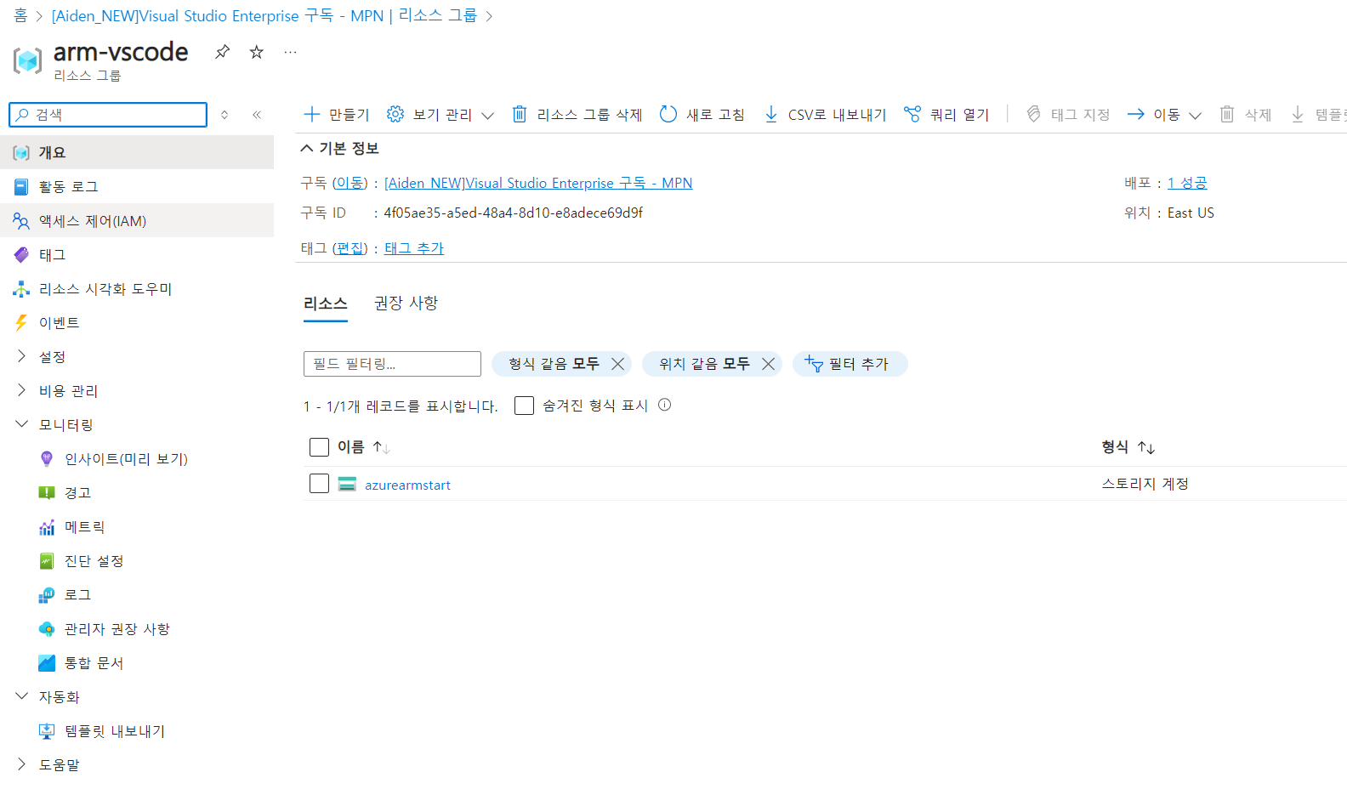Click the 경고 alert icon
The height and width of the screenshot is (789, 1347).
click(x=47, y=493)
